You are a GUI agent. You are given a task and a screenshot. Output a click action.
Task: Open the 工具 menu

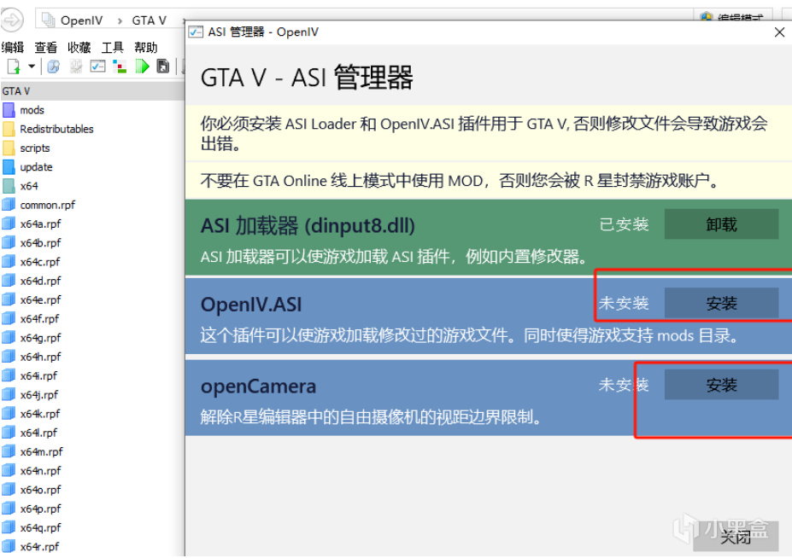coord(112,48)
